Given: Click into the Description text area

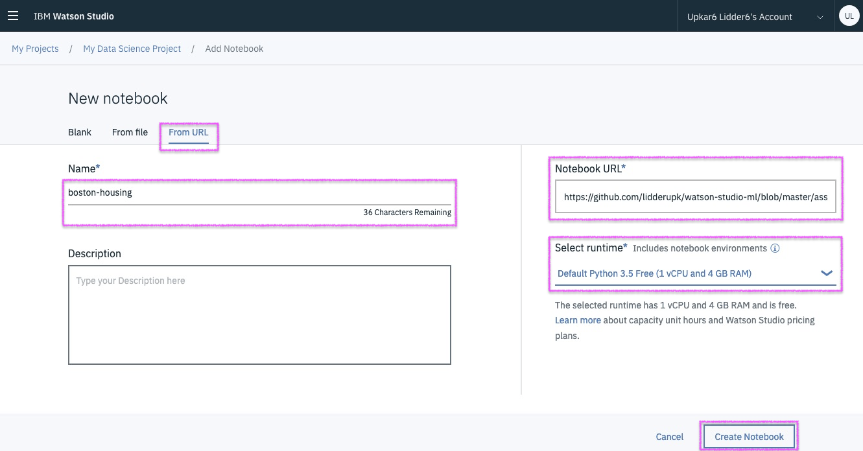Looking at the screenshot, I should pos(259,315).
